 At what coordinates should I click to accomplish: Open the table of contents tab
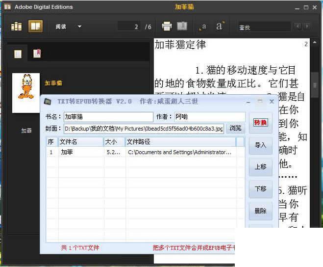tap(18, 54)
